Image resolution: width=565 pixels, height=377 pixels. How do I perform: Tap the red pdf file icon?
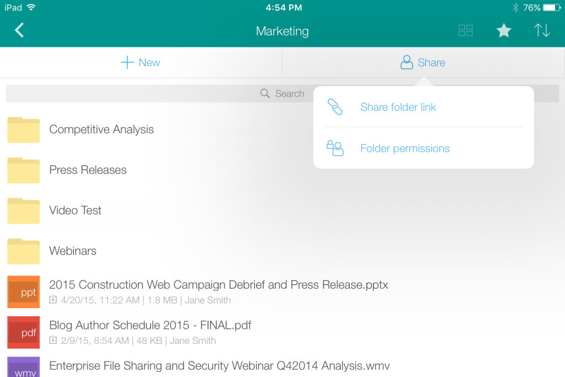point(23,332)
